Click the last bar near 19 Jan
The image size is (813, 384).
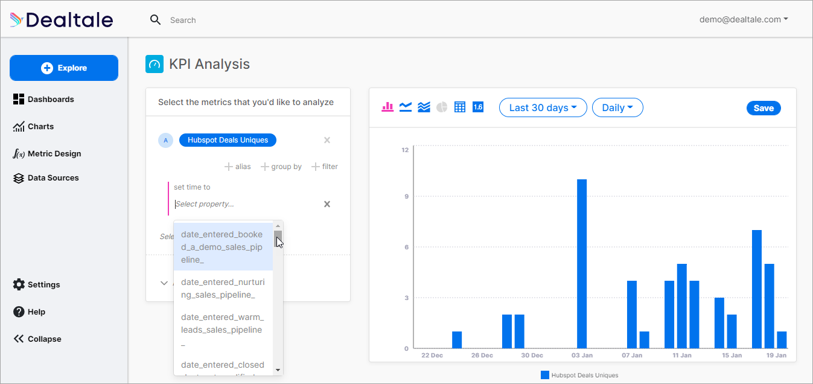click(x=782, y=340)
